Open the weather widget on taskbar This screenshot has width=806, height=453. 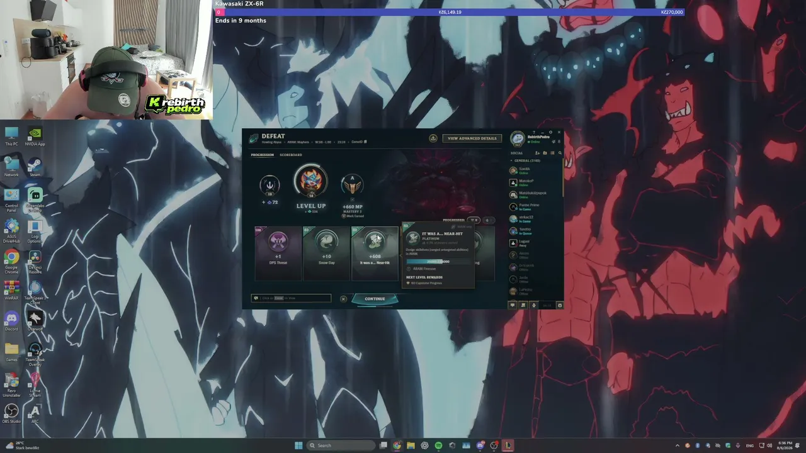(x=23, y=445)
